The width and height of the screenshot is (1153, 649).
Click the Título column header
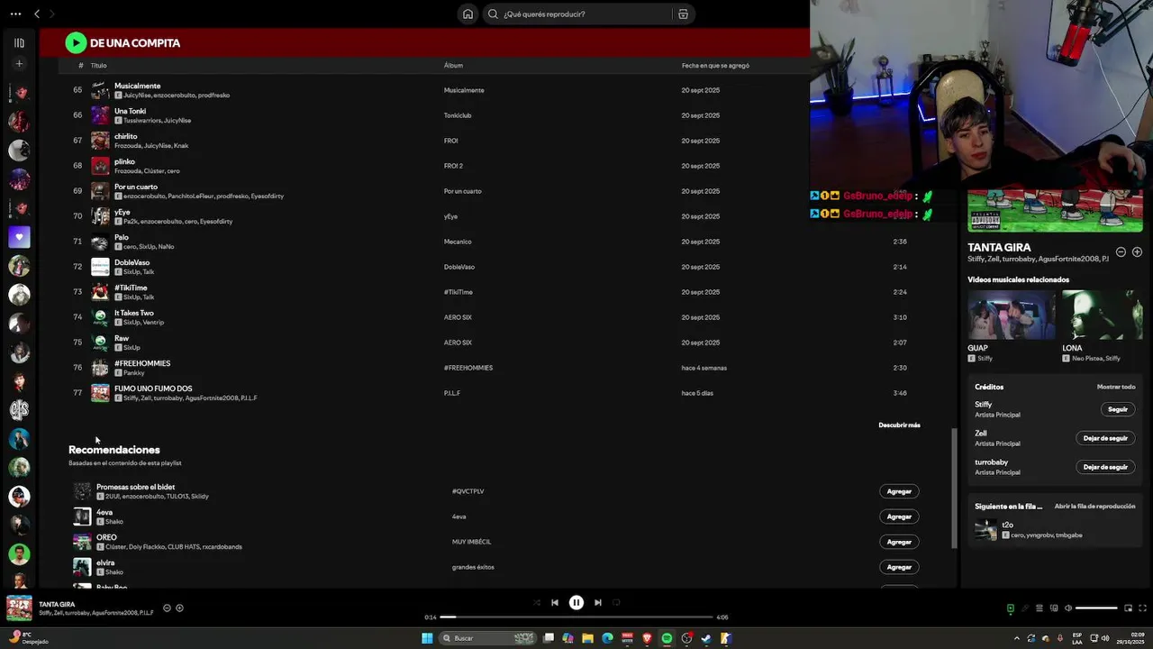[x=98, y=66]
